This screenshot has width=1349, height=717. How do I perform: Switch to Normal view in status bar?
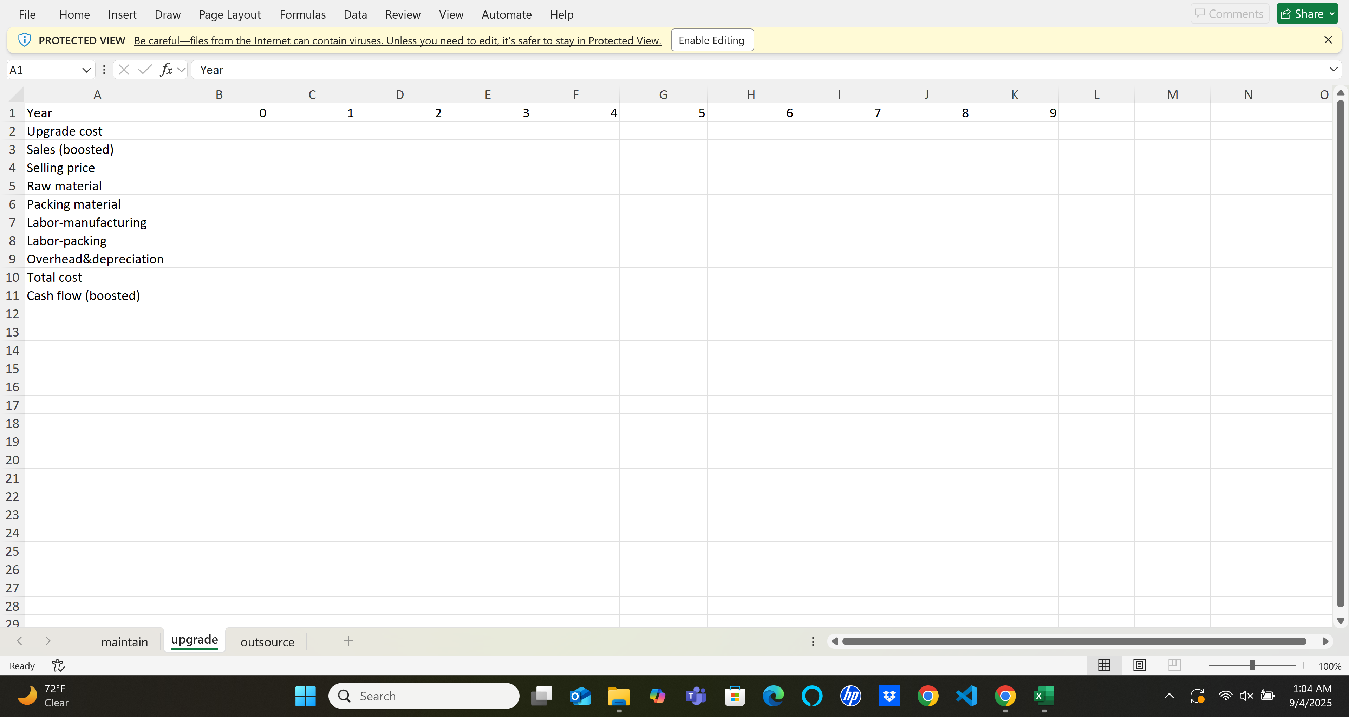(x=1104, y=665)
